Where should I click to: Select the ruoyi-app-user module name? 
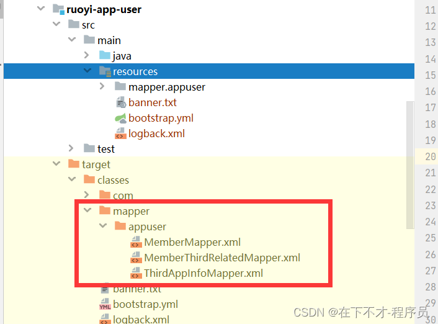tap(104, 10)
